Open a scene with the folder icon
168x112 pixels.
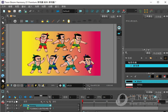9,11
